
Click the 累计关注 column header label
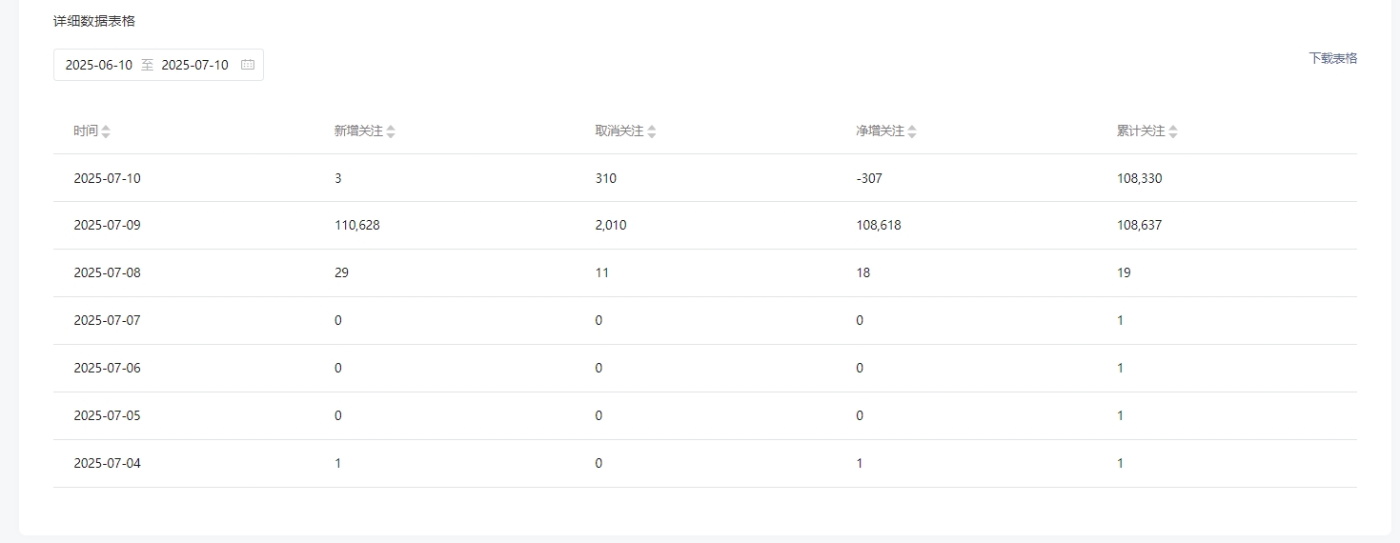click(x=1141, y=131)
